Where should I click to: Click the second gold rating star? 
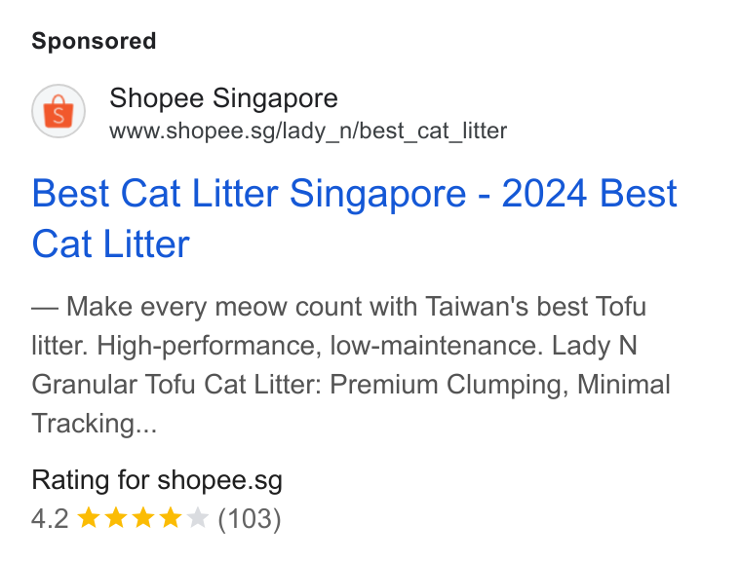pos(116,517)
